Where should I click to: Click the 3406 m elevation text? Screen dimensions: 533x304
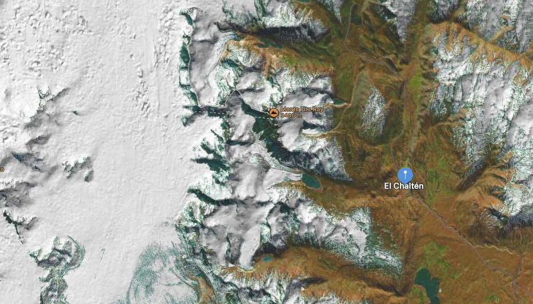coord(291,116)
